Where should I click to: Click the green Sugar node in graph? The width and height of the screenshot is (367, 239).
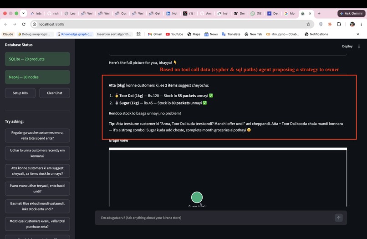tap(197, 197)
